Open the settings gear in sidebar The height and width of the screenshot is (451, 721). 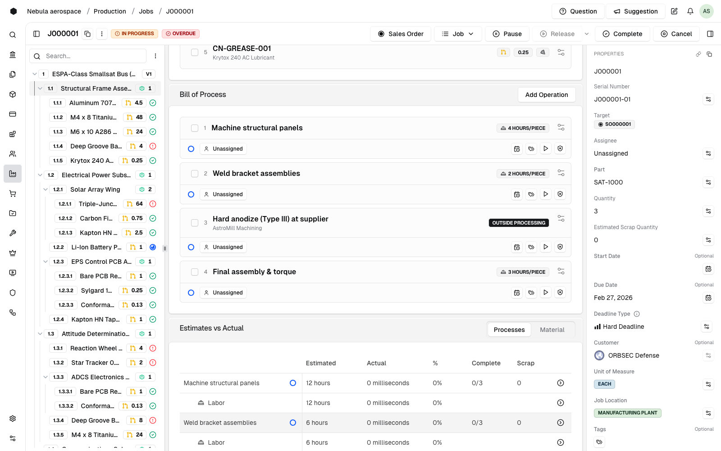pos(13,419)
